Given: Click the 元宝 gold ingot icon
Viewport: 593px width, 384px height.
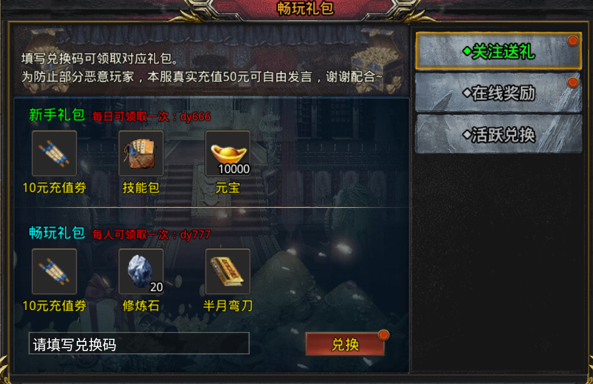Looking at the screenshot, I should 227,153.
